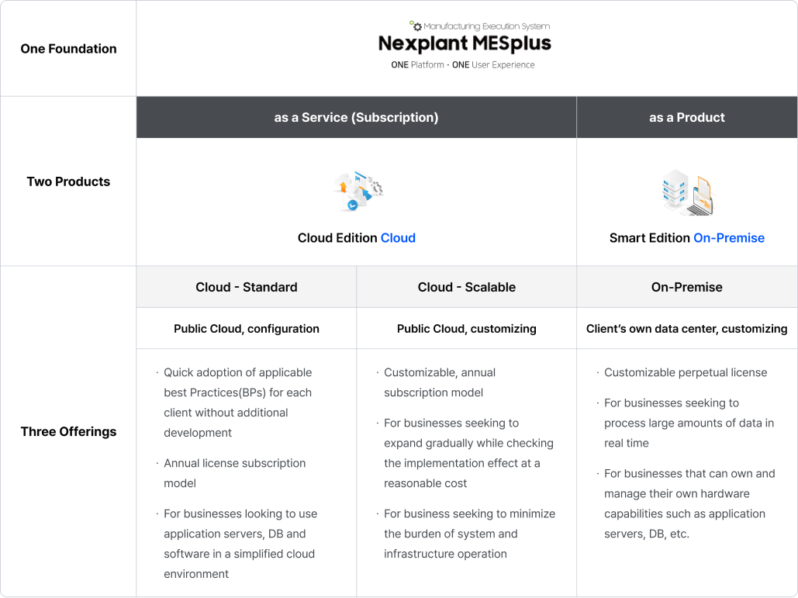This screenshot has height=598, width=798.
Task: Click the 'Cloud Edition Cloud' label
Action: (357, 237)
